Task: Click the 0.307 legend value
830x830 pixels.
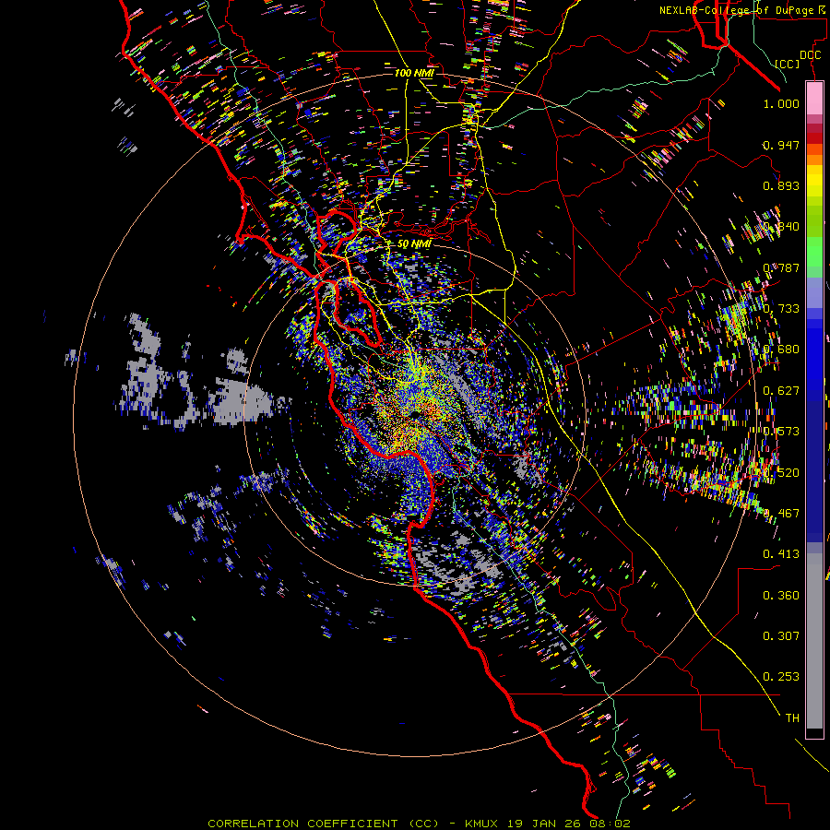Action: (x=781, y=636)
